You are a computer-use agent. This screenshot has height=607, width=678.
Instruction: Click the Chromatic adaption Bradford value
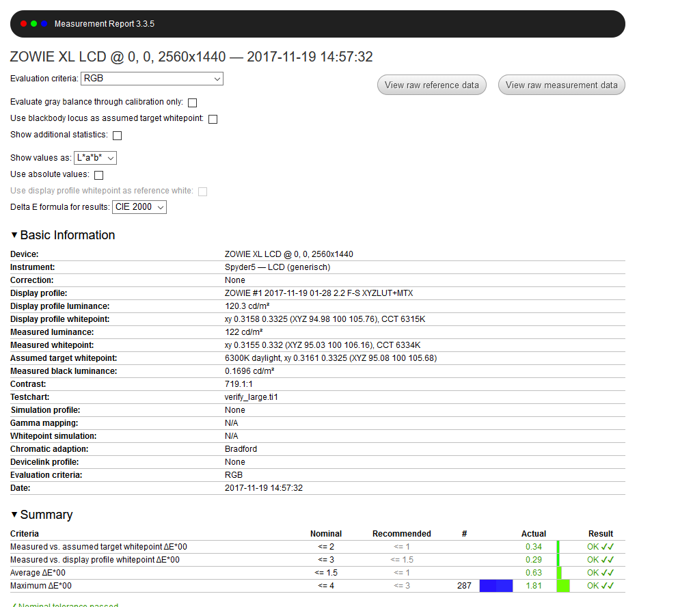[241, 449]
